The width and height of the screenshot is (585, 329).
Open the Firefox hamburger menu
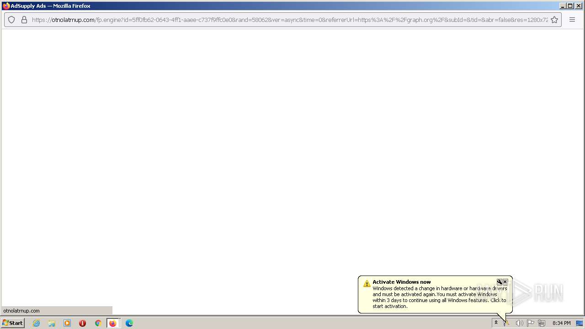point(572,20)
